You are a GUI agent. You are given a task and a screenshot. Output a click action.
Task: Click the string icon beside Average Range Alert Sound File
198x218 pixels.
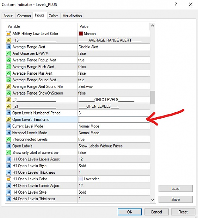pos(8,87)
